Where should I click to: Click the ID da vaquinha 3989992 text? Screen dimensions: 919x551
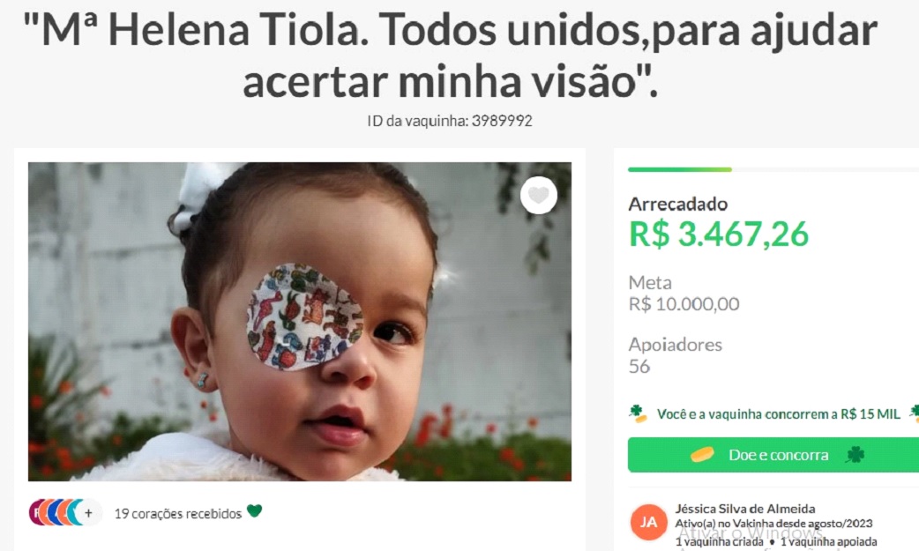tap(450, 121)
